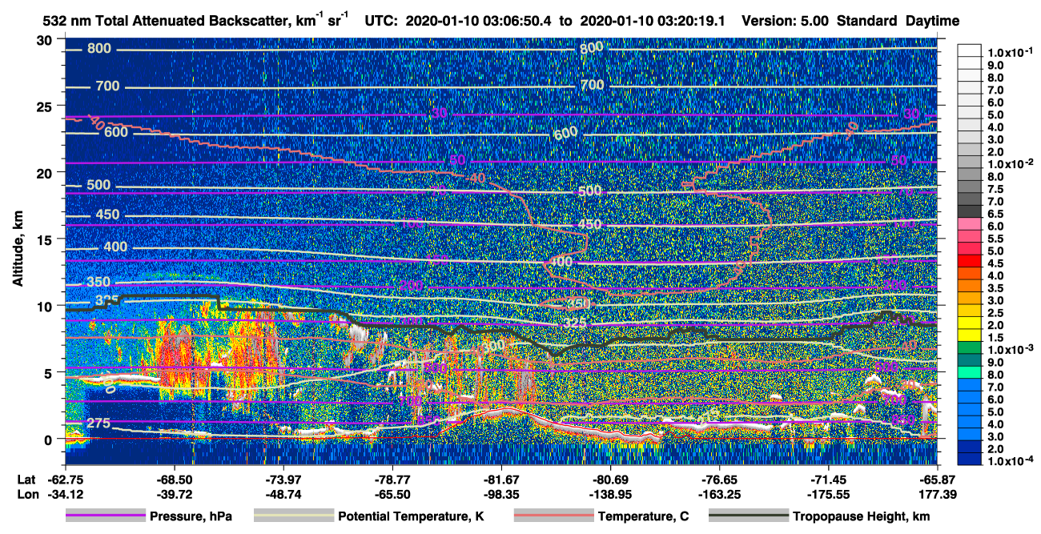Select the 'Potential Temperature, K' legend label
The image size is (1041, 534).
[411, 517]
